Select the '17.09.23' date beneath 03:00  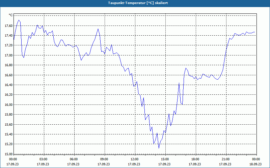click(43, 164)
